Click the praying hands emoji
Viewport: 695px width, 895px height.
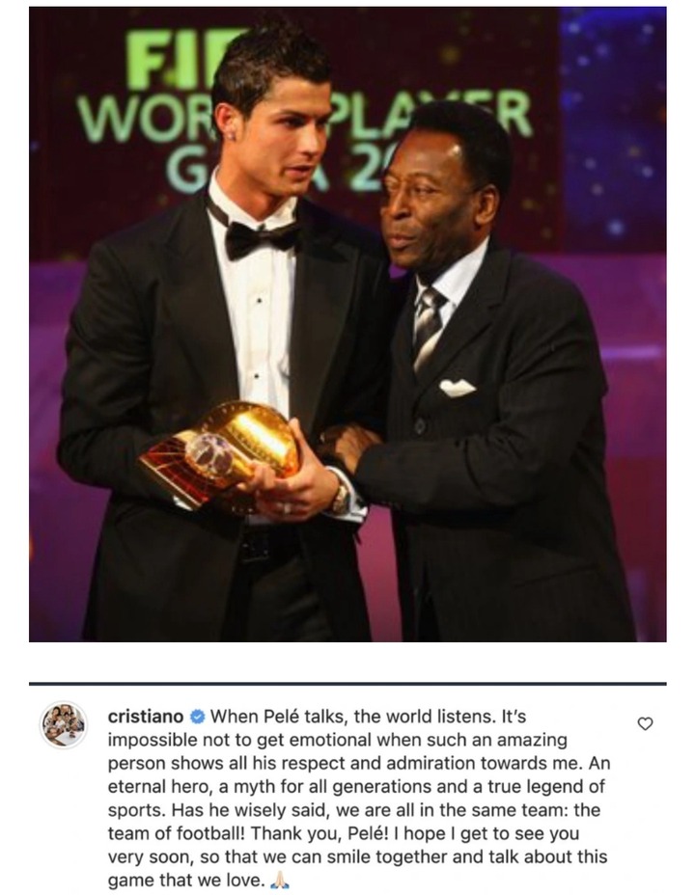pyautogui.click(x=280, y=881)
